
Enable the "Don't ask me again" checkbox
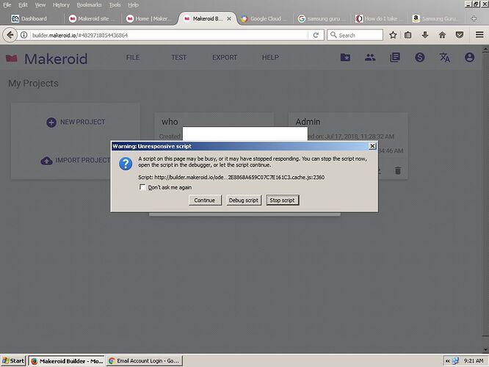(143, 187)
